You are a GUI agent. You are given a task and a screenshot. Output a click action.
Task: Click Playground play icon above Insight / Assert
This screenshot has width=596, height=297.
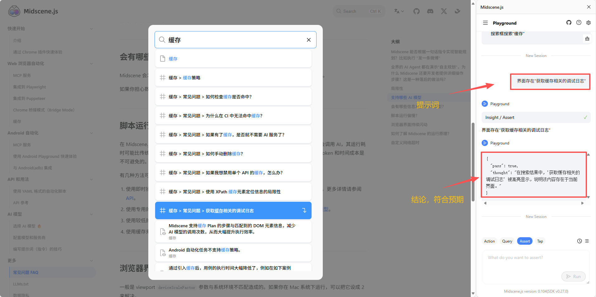coord(485,104)
